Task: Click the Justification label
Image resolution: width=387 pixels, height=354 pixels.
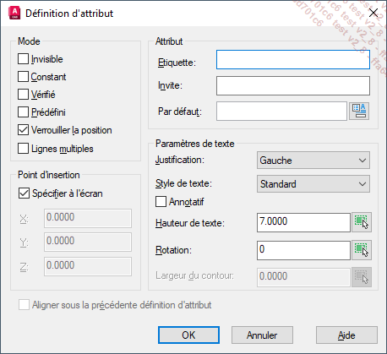Action: 180,160
